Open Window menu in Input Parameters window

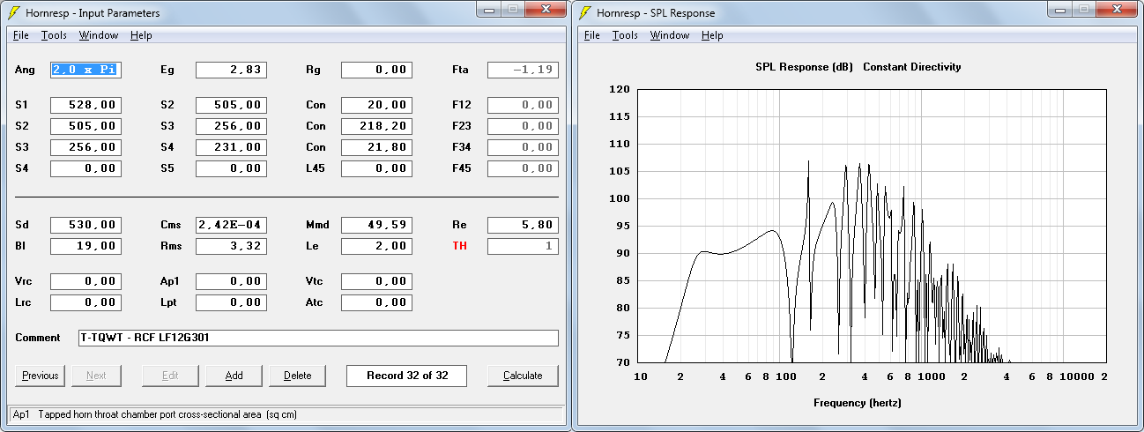[99, 35]
